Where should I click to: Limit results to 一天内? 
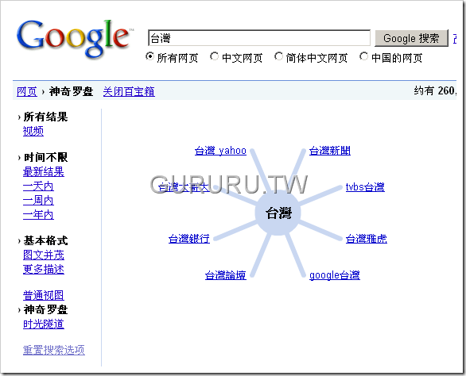pyautogui.click(x=38, y=186)
